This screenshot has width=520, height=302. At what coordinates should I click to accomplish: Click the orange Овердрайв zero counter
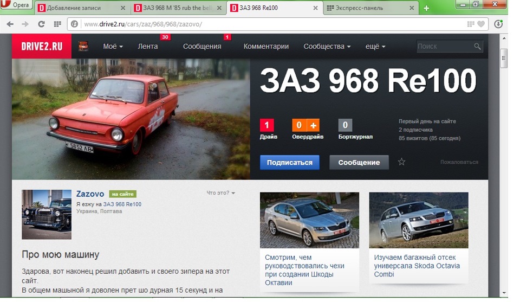coord(299,125)
